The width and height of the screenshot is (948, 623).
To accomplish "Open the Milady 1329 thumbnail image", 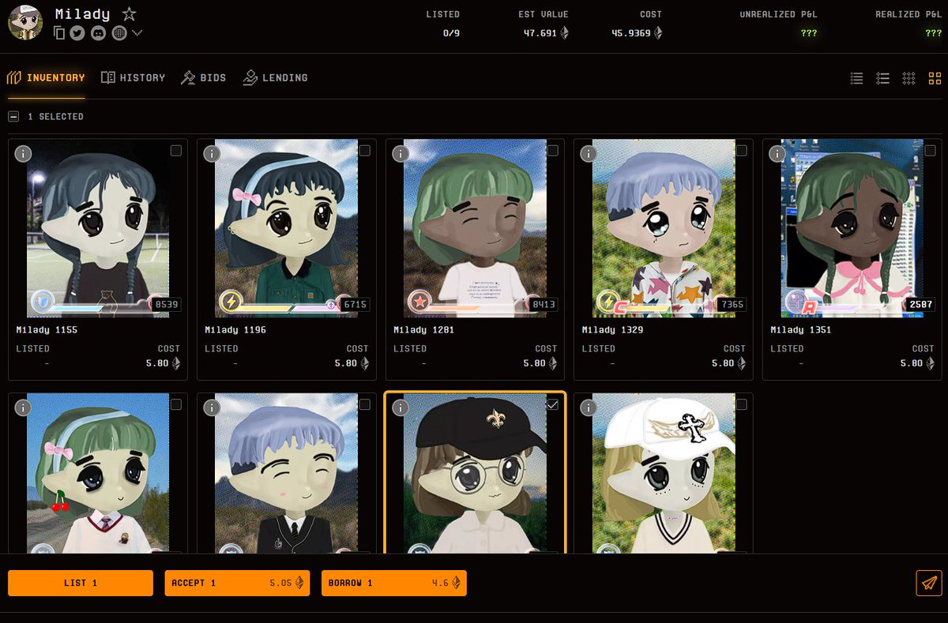I will pyautogui.click(x=664, y=228).
